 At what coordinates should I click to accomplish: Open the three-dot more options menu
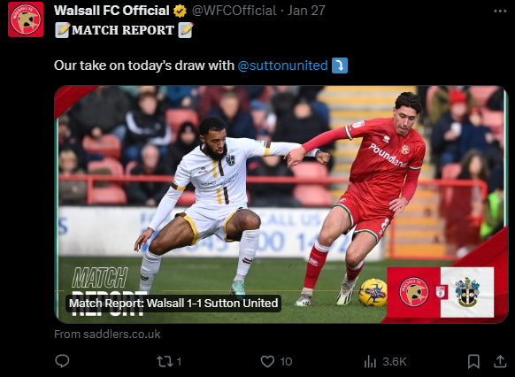pyautogui.click(x=500, y=12)
